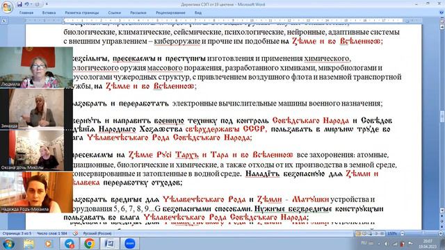This screenshot has height=250, width=445.
Task: Click the zoom out minus button
Action: click(x=402, y=233)
